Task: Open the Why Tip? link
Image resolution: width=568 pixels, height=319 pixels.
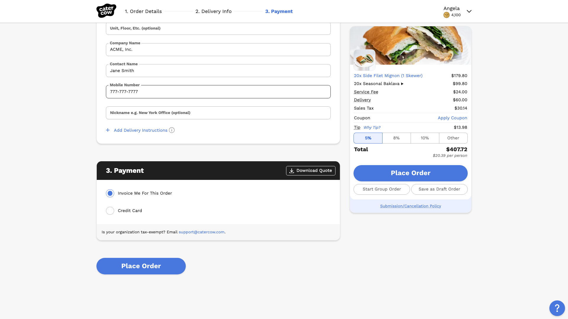Action: pos(372,128)
